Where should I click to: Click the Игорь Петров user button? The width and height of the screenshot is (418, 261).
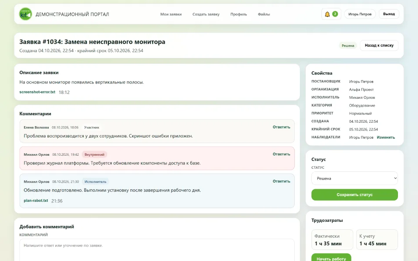click(360, 14)
